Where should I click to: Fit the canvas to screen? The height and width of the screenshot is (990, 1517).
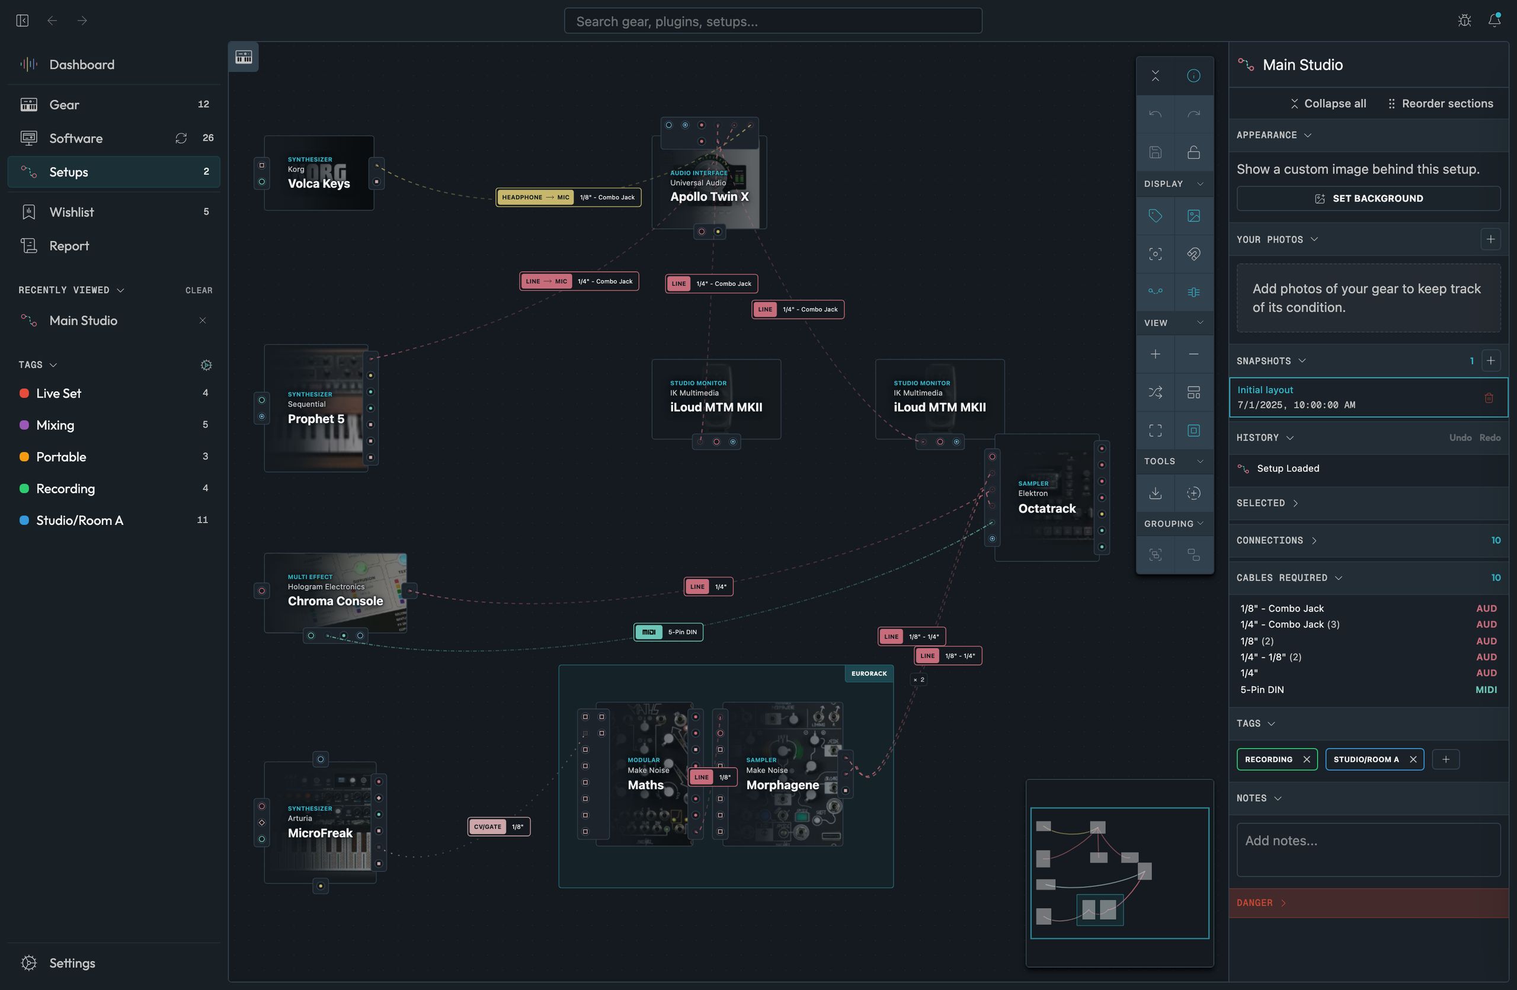click(x=1155, y=431)
